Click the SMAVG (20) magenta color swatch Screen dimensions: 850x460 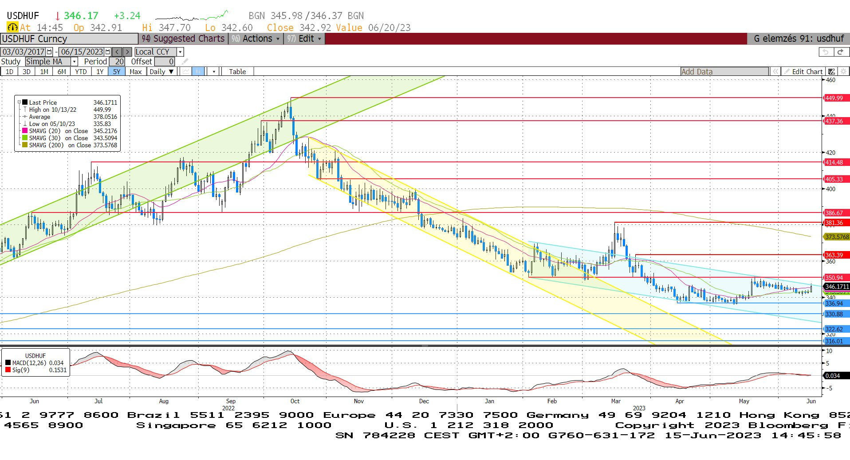click(x=25, y=131)
